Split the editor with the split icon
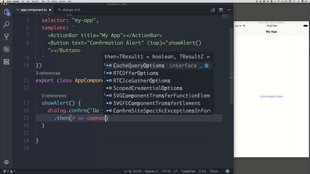This screenshot has height=174, width=310. (x=221, y=10)
